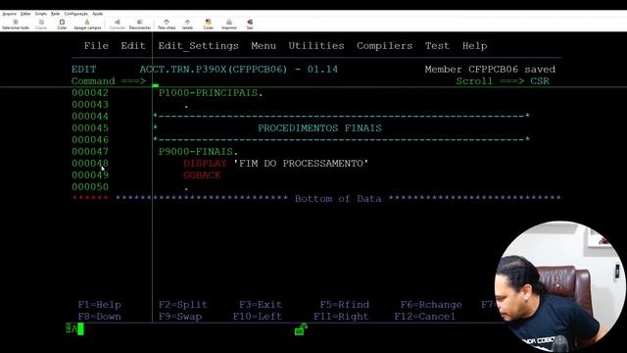The image size is (627, 353).
Task: Click line number 000045
Action: pos(90,128)
